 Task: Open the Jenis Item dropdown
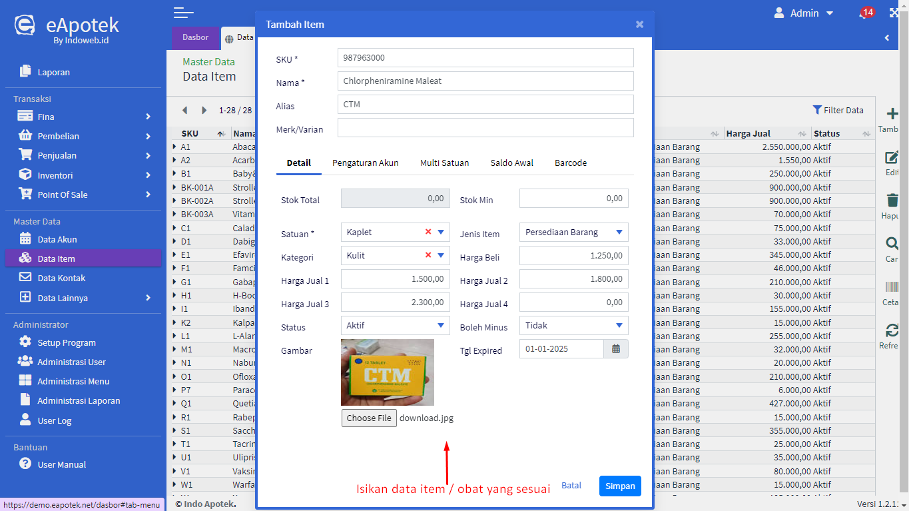573,233
